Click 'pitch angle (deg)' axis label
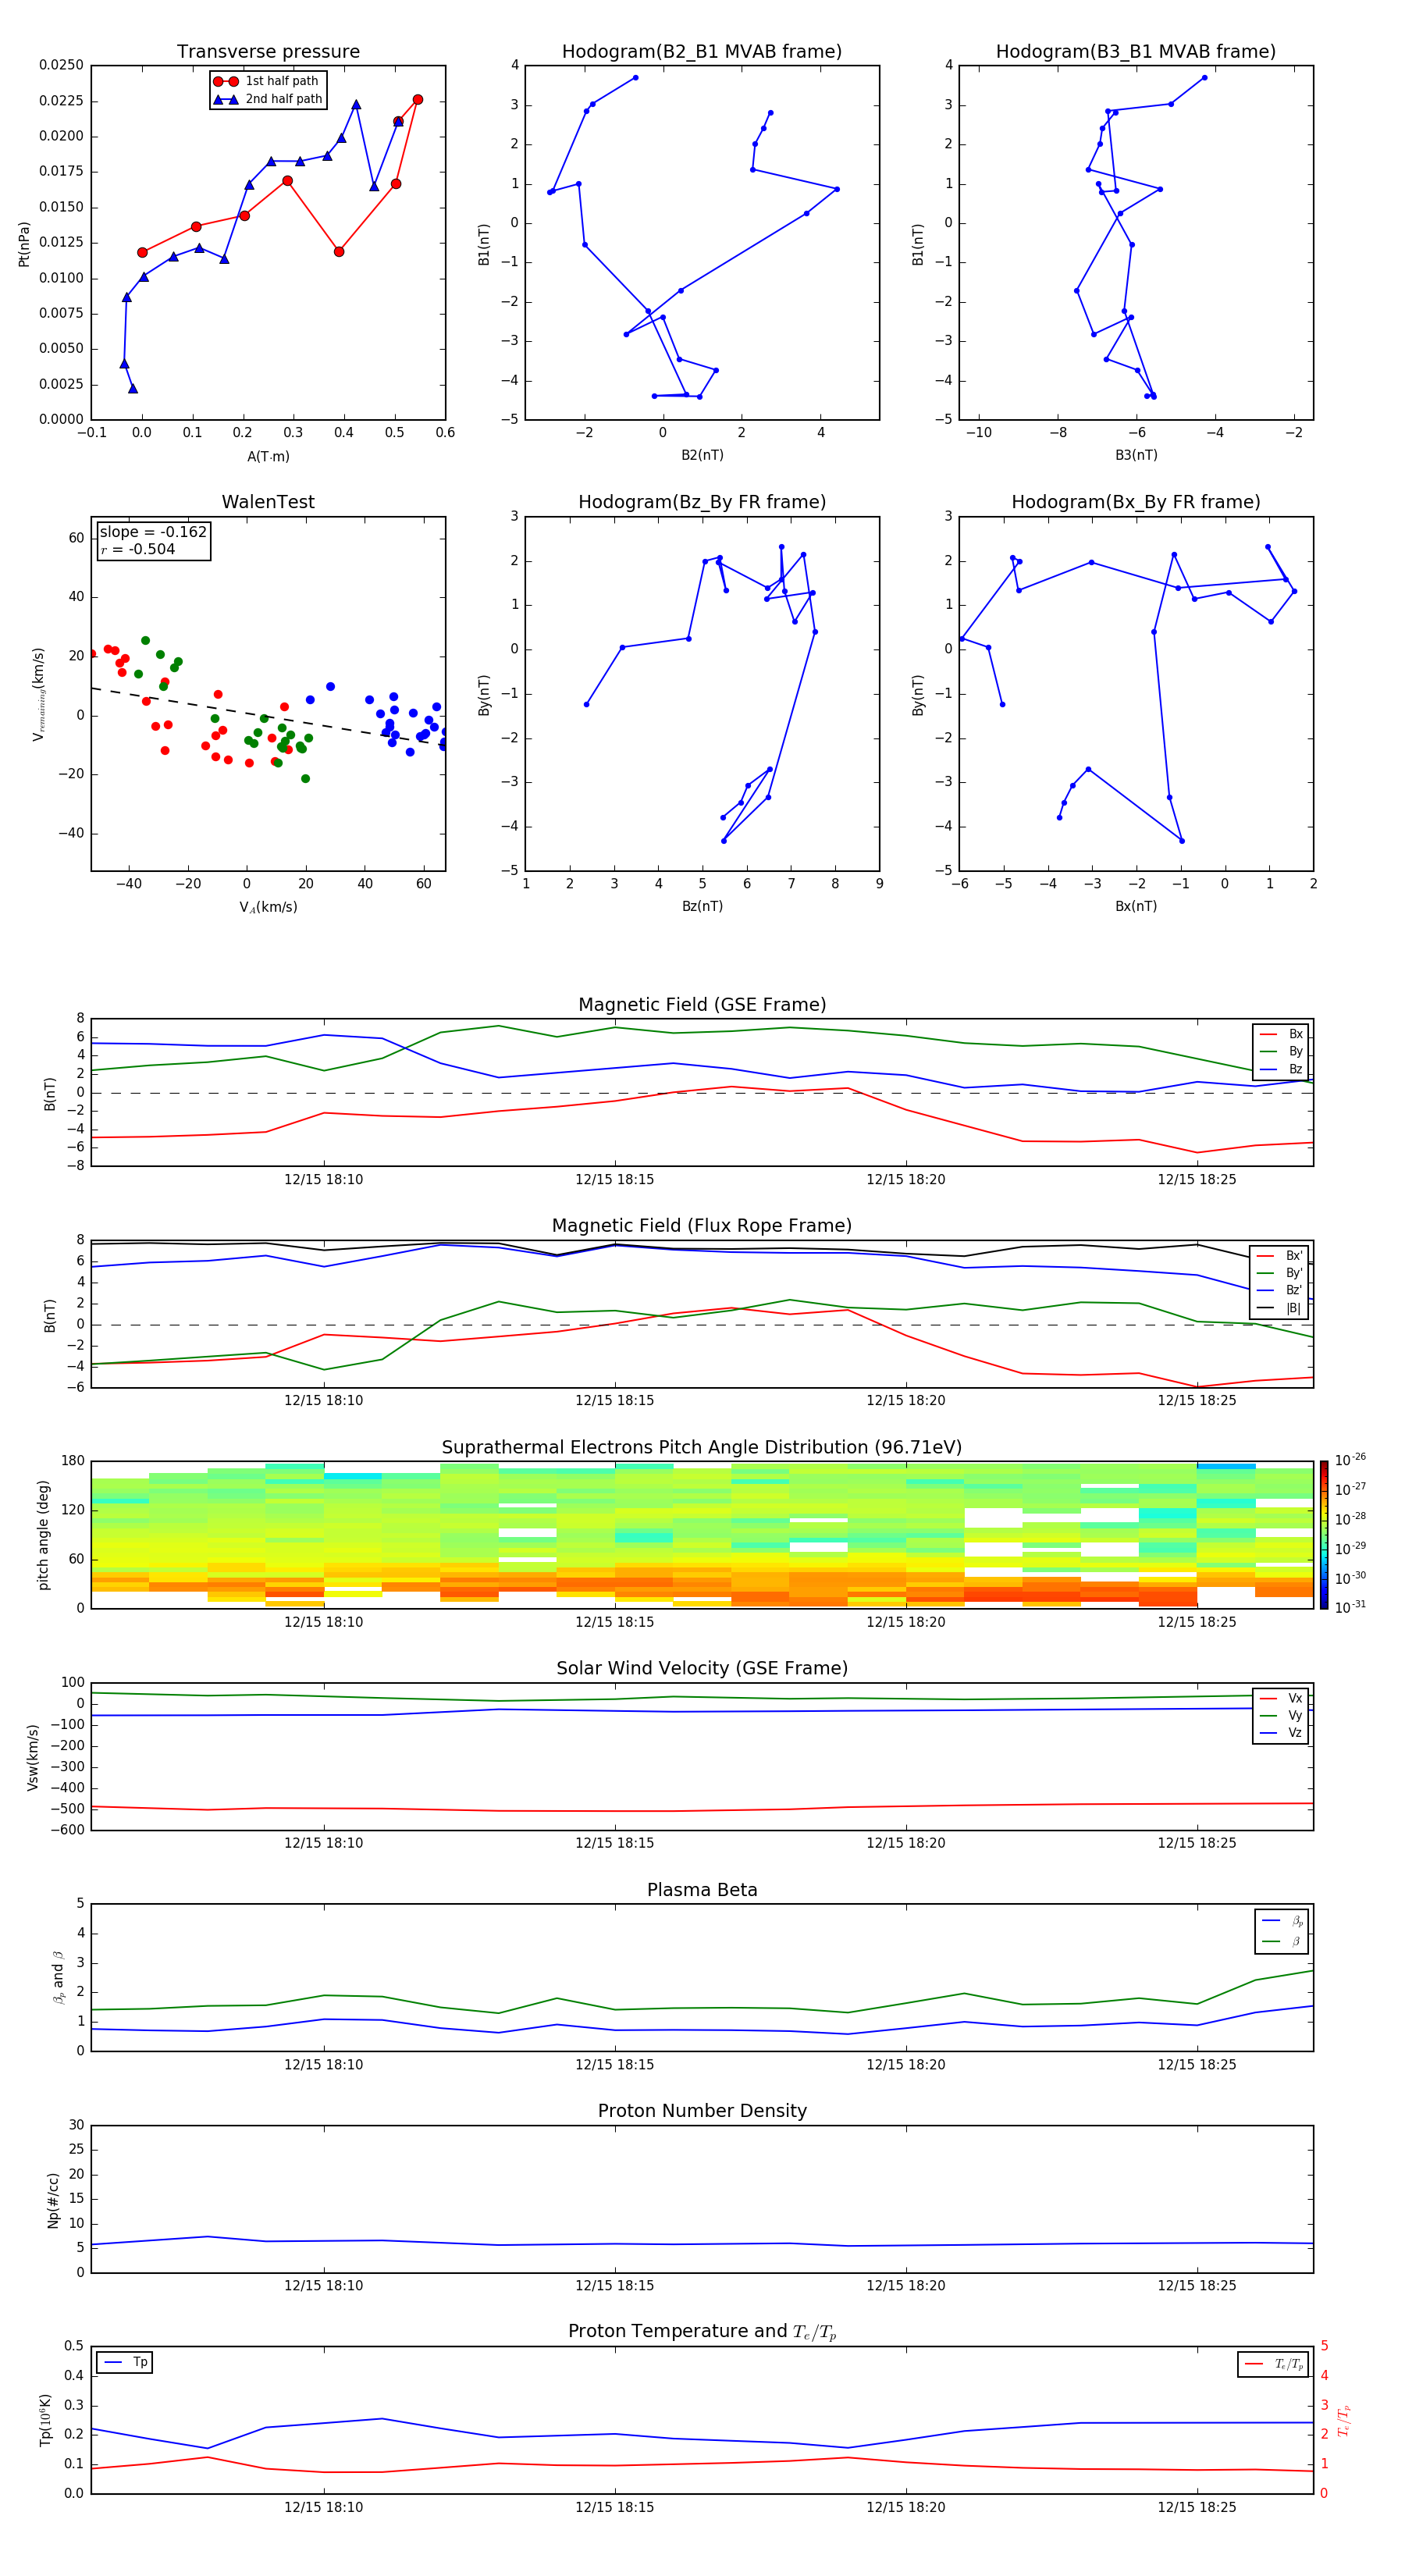The image size is (1405, 2576). click(43, 1535)
